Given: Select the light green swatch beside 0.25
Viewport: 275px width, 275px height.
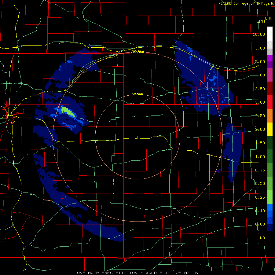Looking at the screenshot, I should click(270, 197).
